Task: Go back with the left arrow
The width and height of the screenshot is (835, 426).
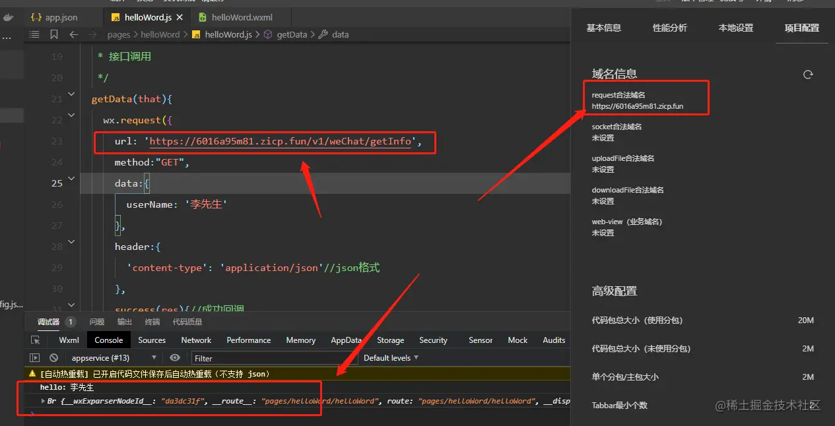Action: point(74,34)
